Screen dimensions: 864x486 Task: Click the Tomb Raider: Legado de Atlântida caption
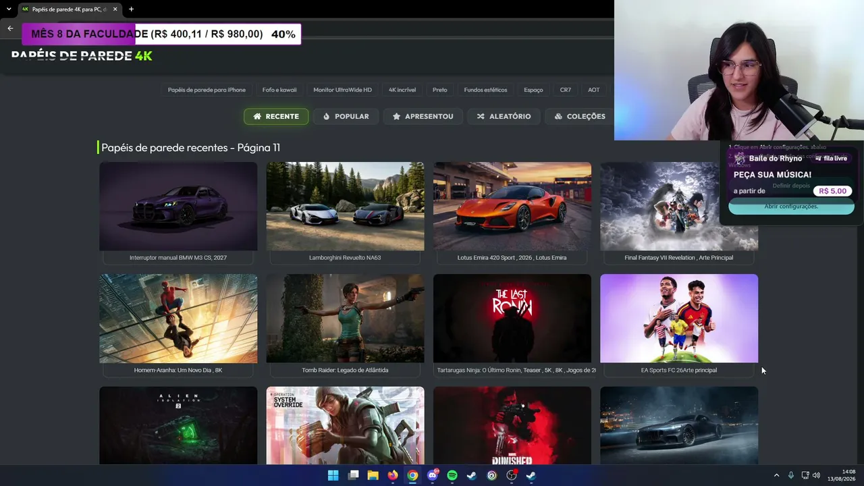click(345, 370)
